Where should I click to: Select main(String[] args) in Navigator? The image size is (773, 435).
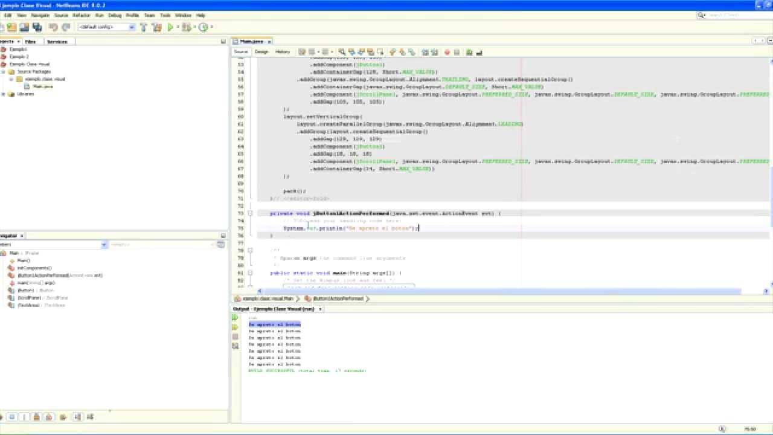tap(36, 283)
